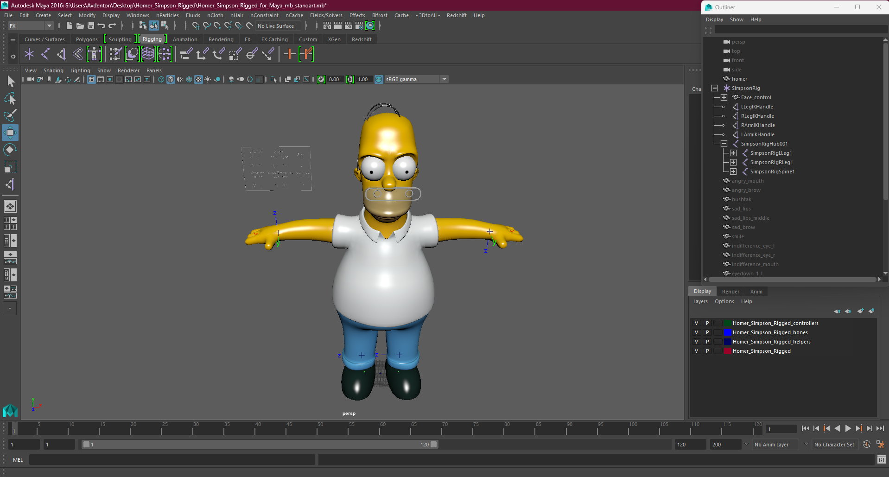The width and height of the screenshot is (889, 477).
Task: Click the Create IK Handle shelf icon
Action: [62, 54]
